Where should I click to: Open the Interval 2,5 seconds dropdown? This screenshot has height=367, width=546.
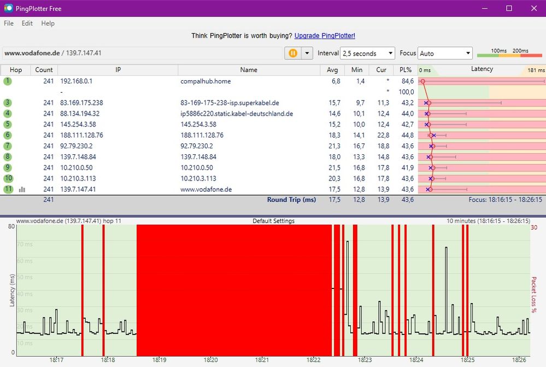tap(367, 53)
